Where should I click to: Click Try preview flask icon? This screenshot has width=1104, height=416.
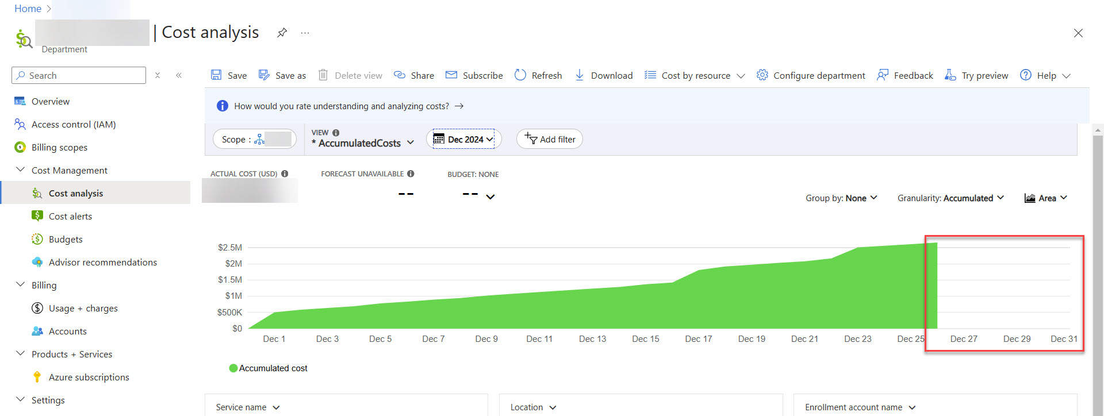click(x=950, y=75)
